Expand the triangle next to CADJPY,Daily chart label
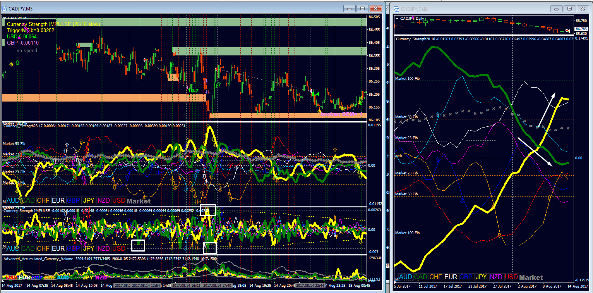This screenshot has width=593, height=293. coord(397,18)
